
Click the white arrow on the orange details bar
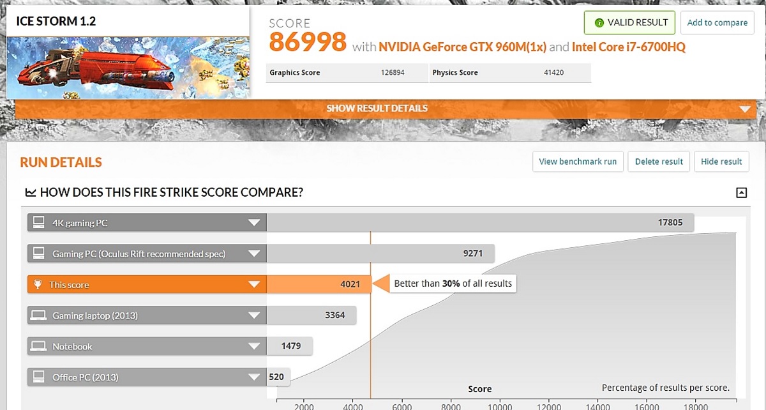click(x=745, y=109)
